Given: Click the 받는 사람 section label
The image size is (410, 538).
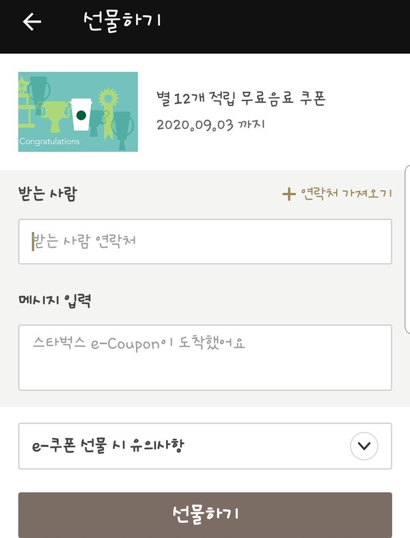Looking at the screenshot, I should click(x=48, y=194).
